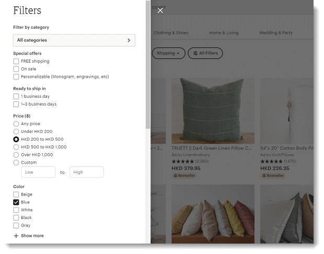Click the chevron arrow in All categories
The image size is (324, 254).
(x=129, y=40)
